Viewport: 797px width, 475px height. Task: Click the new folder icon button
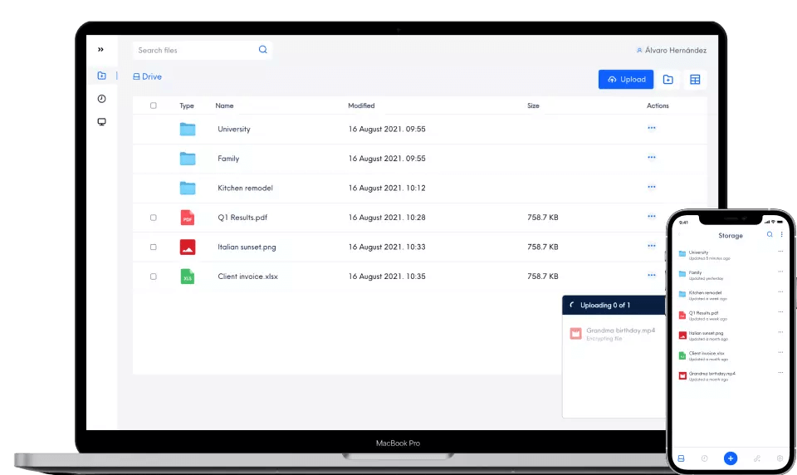point(667,80)
